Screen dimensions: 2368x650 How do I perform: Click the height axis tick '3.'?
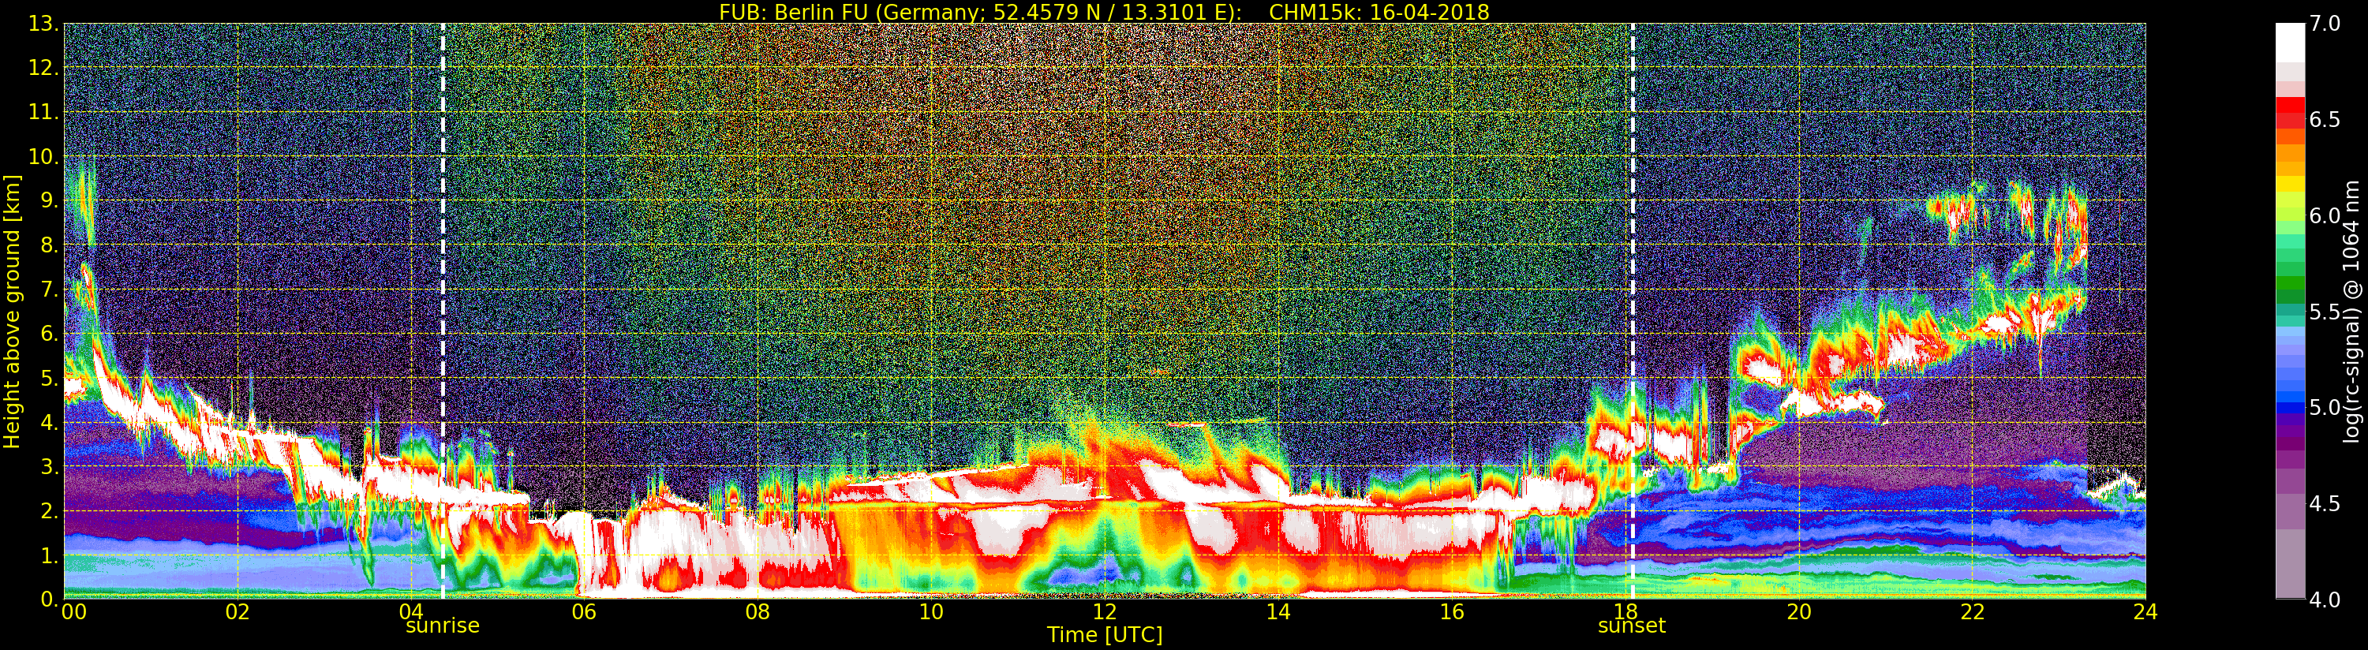coord(50,467)
